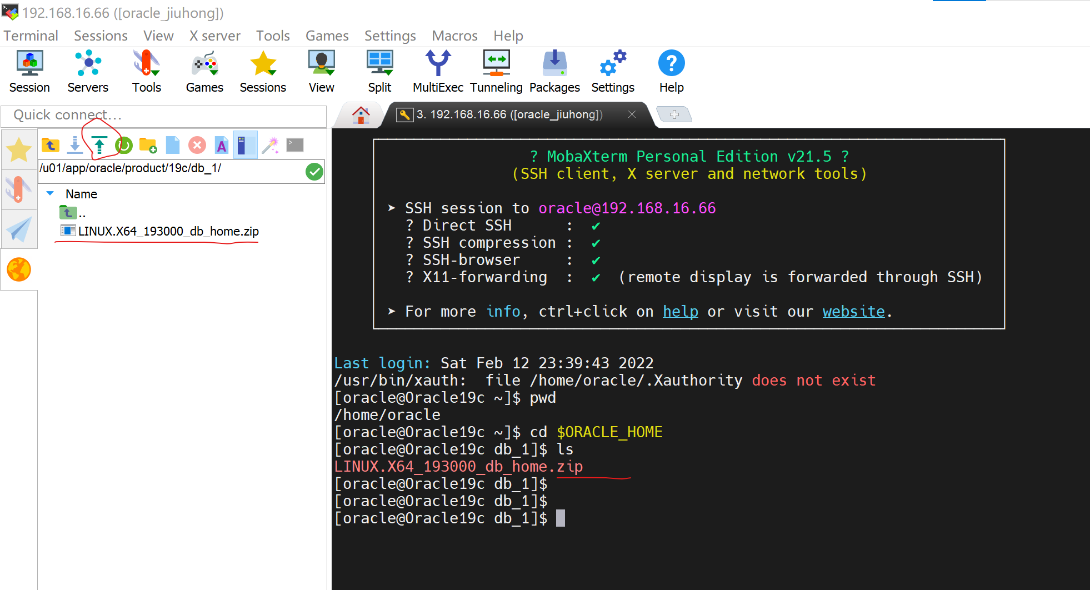Download selected files in SFTP browser
The image size is (1090, 590).
[75, 145]
